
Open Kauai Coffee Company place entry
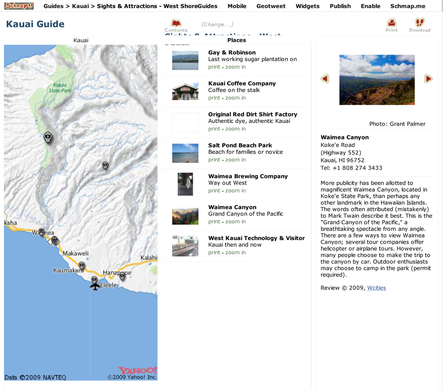tap(242, 84)
